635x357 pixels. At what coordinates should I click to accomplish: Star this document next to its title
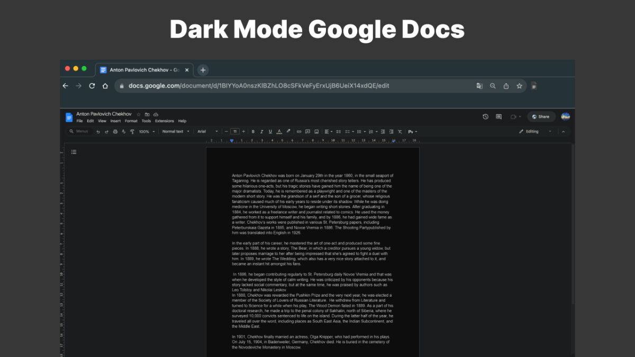[139, 114]
